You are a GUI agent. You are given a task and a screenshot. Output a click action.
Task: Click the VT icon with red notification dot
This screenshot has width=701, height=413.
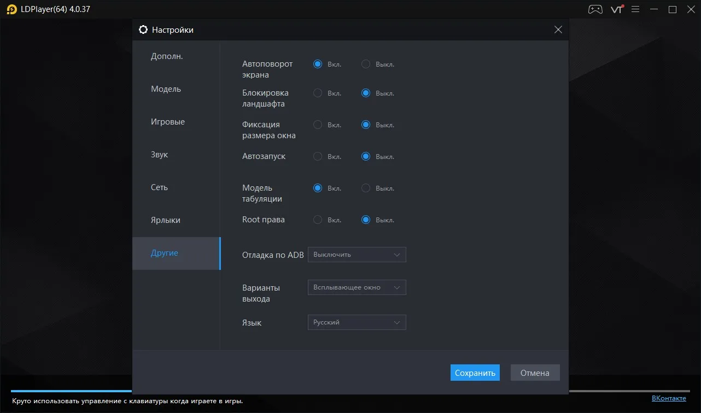(617, 9)
